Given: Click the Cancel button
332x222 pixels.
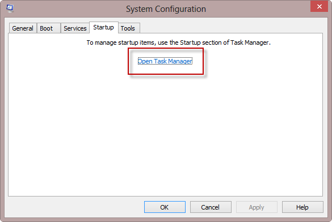Looking at the screenshot, I should point(211,207).
